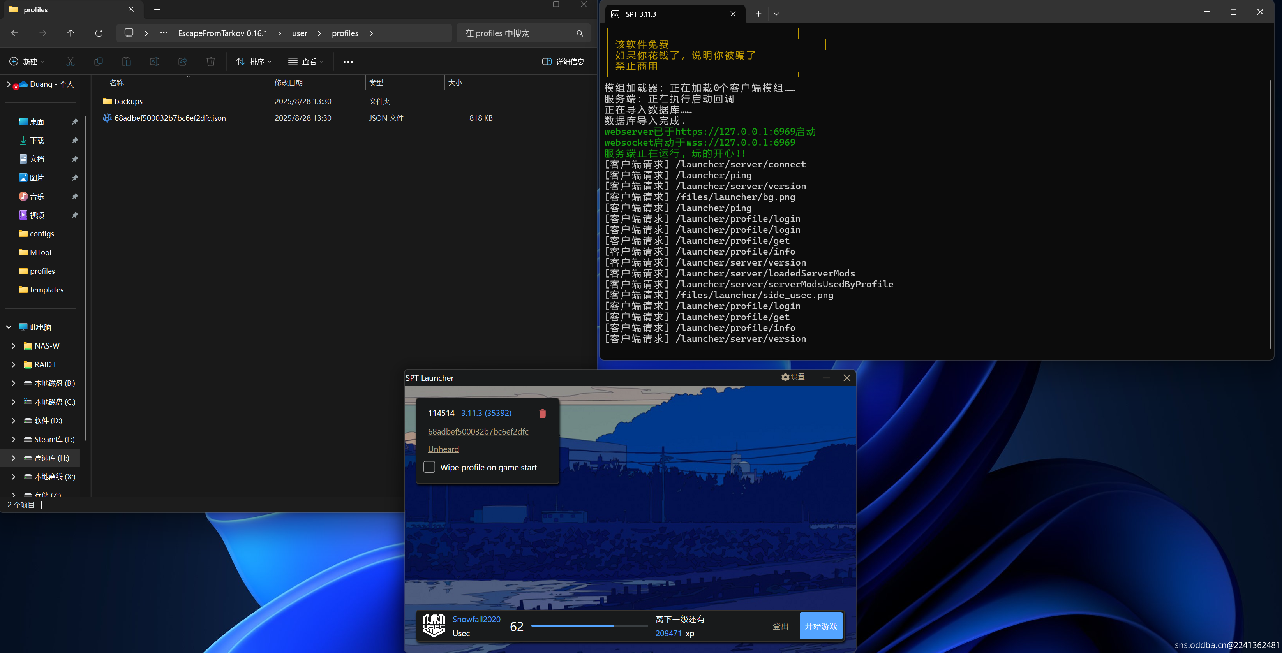Select the SPT 3.11.3 terminal tab
Image resolution: width=1282 pixels, height=653 pixels.
(x=675, y=14)
